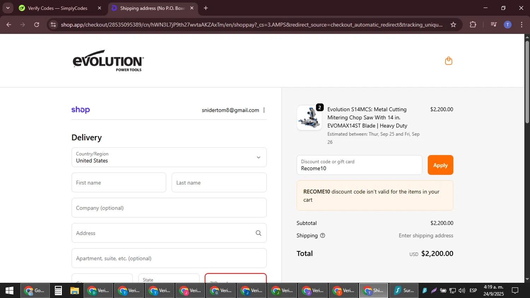Click the search icon in the Address field
The image size is (530, 298).
(x=258, y=233)
